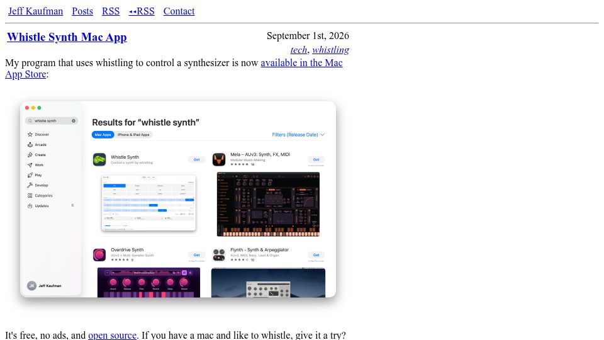Open the Contact page

179,11
